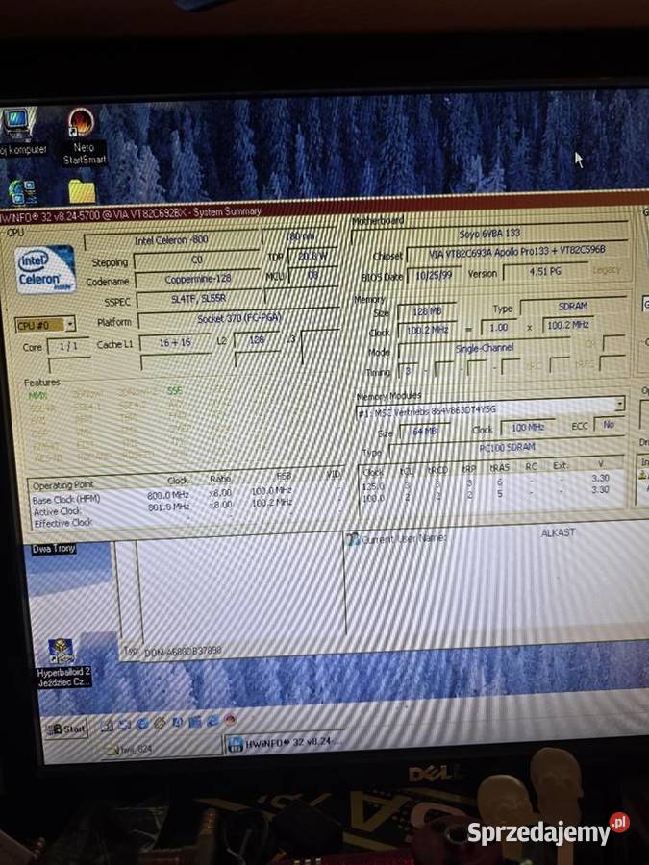Click the Intel Celeron logo image
649x865 pixels.
[x=44, y=270]
